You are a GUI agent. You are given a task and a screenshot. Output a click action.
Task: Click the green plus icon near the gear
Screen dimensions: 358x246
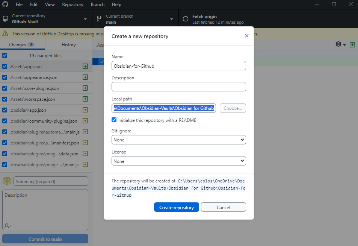[x=352, y=44]
